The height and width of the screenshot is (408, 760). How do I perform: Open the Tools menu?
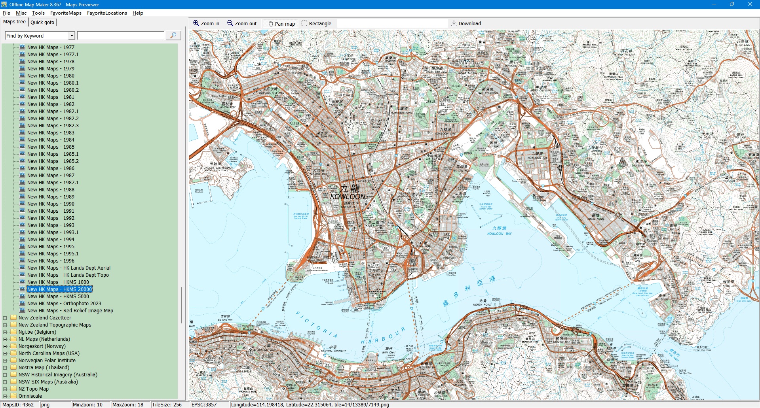pyautogui.click(x=38, y=13)
